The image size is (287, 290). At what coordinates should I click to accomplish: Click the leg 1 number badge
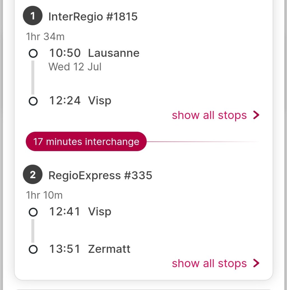point(33,16)
